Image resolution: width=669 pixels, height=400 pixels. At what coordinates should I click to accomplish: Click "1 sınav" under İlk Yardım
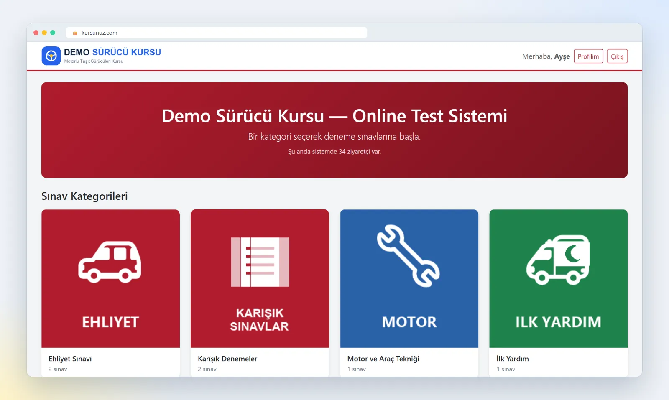(x=506, y=369)
